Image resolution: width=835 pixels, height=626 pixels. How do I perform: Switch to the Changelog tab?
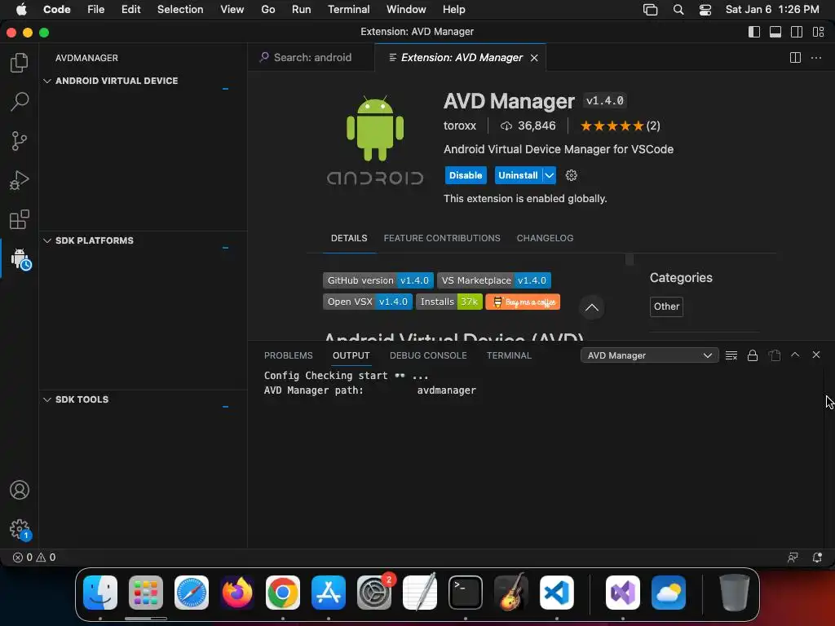coord(545,238)
